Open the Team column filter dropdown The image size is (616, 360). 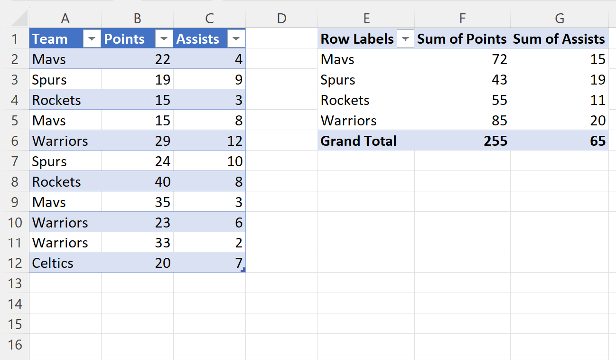coord(92,39)
